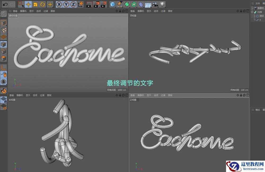
Task: Select the Move tool
Action: [x=28, y=4]
